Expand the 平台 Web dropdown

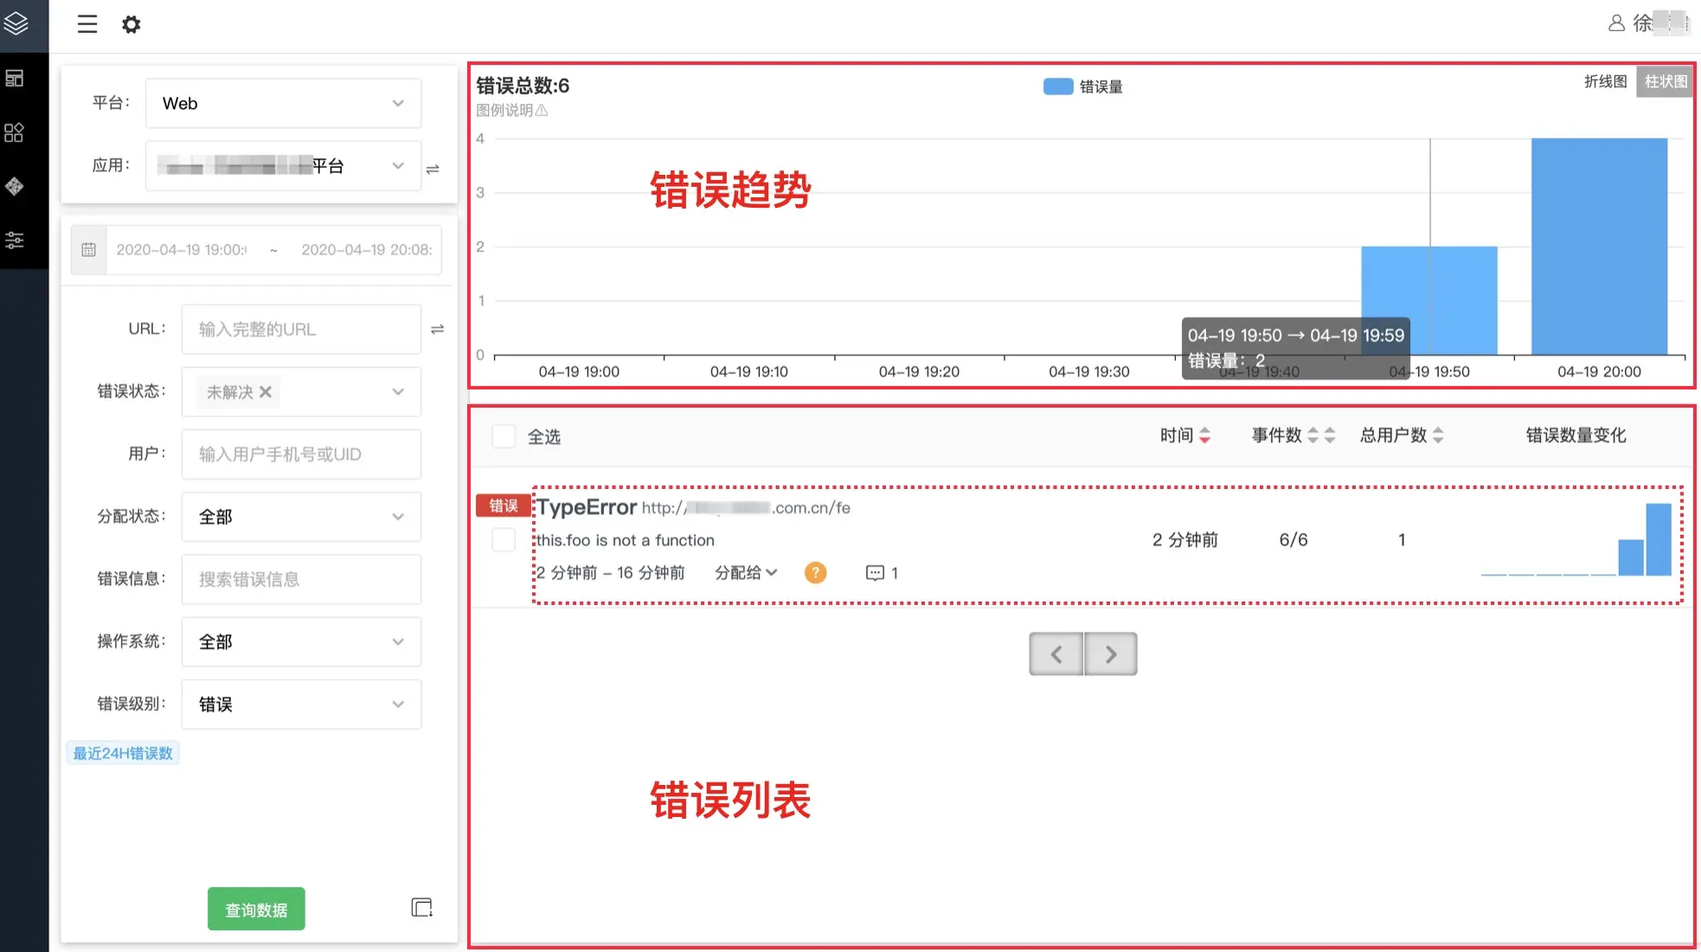283,103
